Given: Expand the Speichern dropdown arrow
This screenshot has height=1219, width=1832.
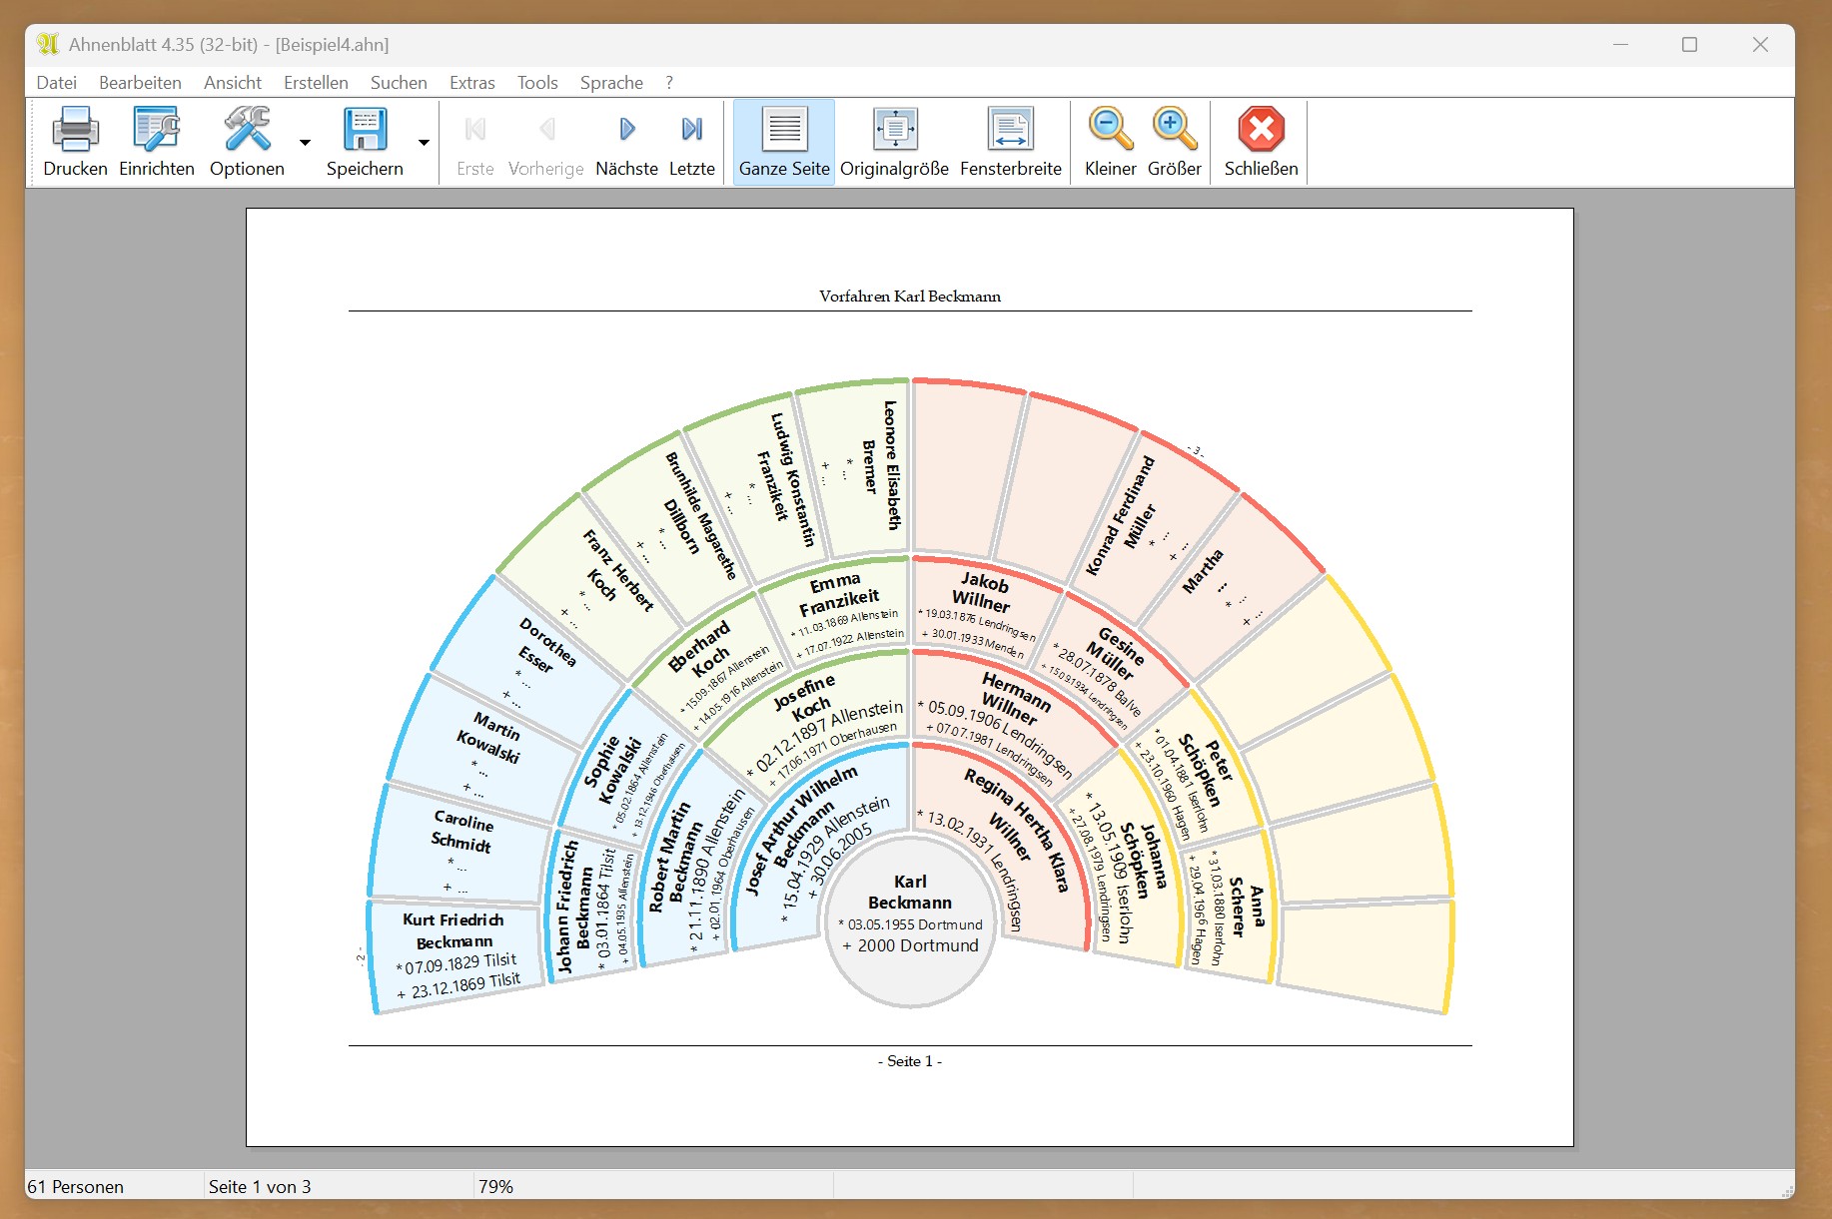Looking at the screenshot, I should pyautogui.click(x=424, y=143).
